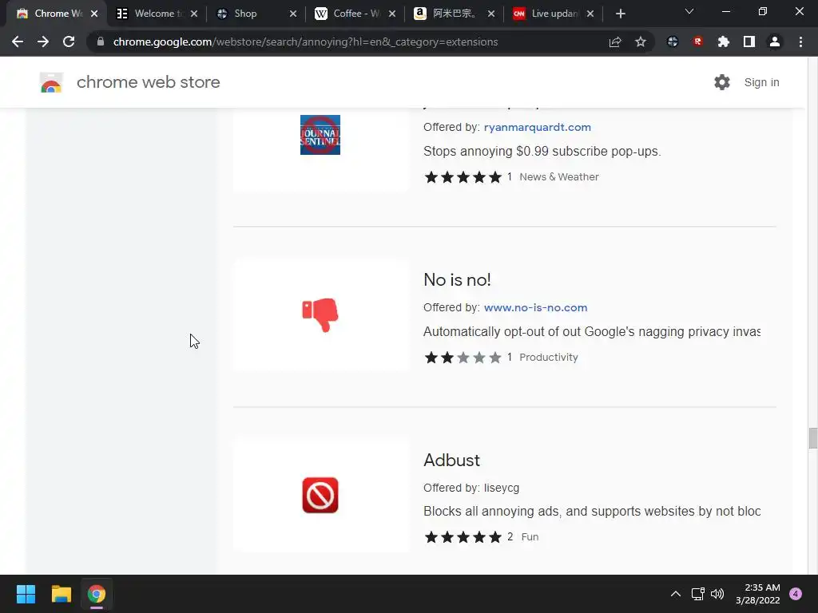Click 'Offered by: liseycg' text
This screenshot has width=818, height=613.
(x=471, y=488)
